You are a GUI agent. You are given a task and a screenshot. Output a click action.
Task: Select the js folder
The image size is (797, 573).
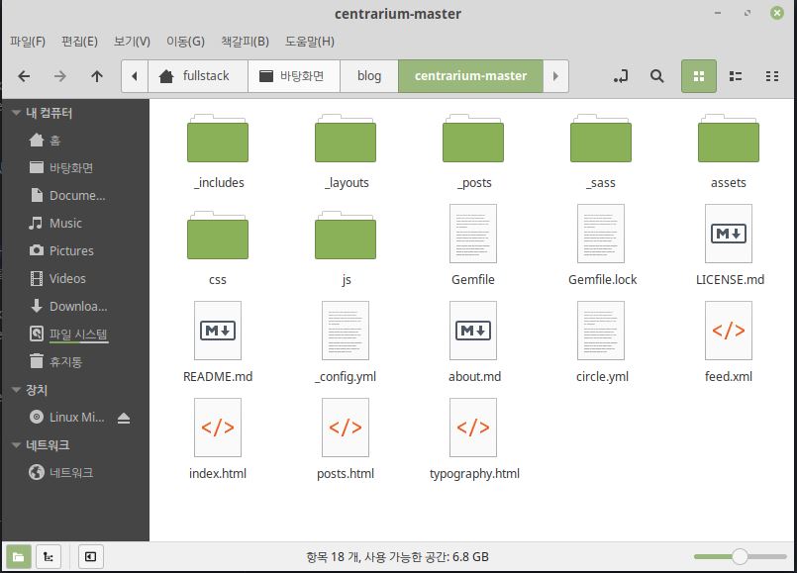coord(346,248)
